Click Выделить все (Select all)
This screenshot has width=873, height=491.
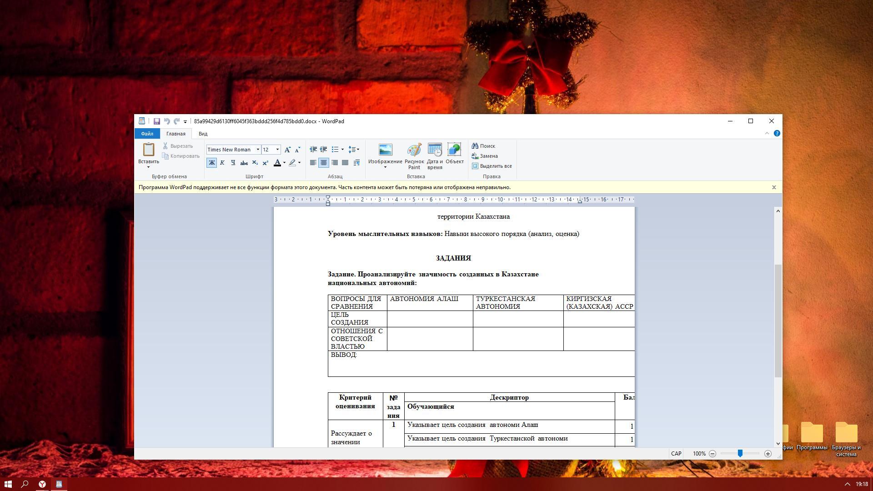(492, 166)
